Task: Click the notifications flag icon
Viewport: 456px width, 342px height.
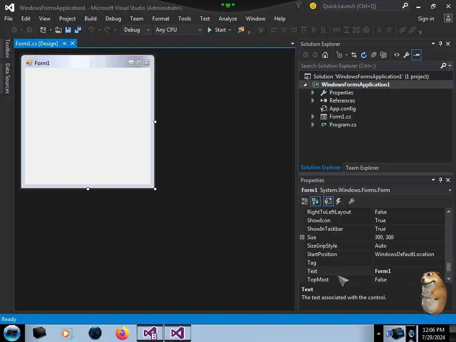Action: [x=298, y=5]
